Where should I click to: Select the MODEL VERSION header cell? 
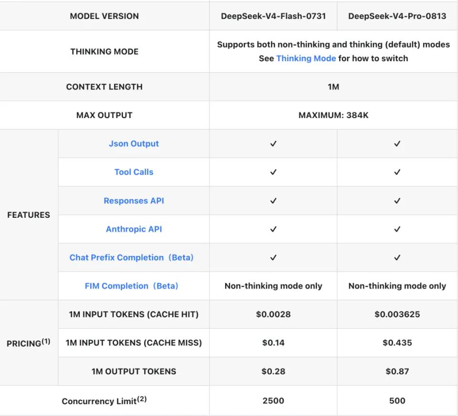point(104,16)
